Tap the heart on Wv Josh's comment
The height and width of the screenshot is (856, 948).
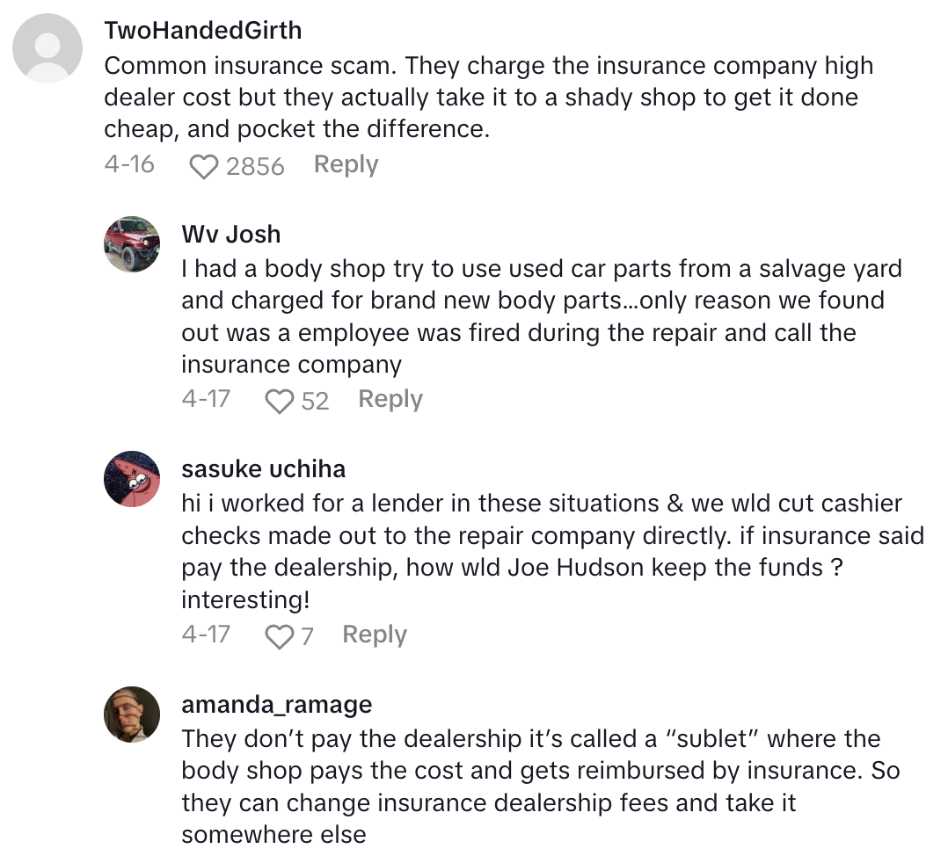point(280,402)
